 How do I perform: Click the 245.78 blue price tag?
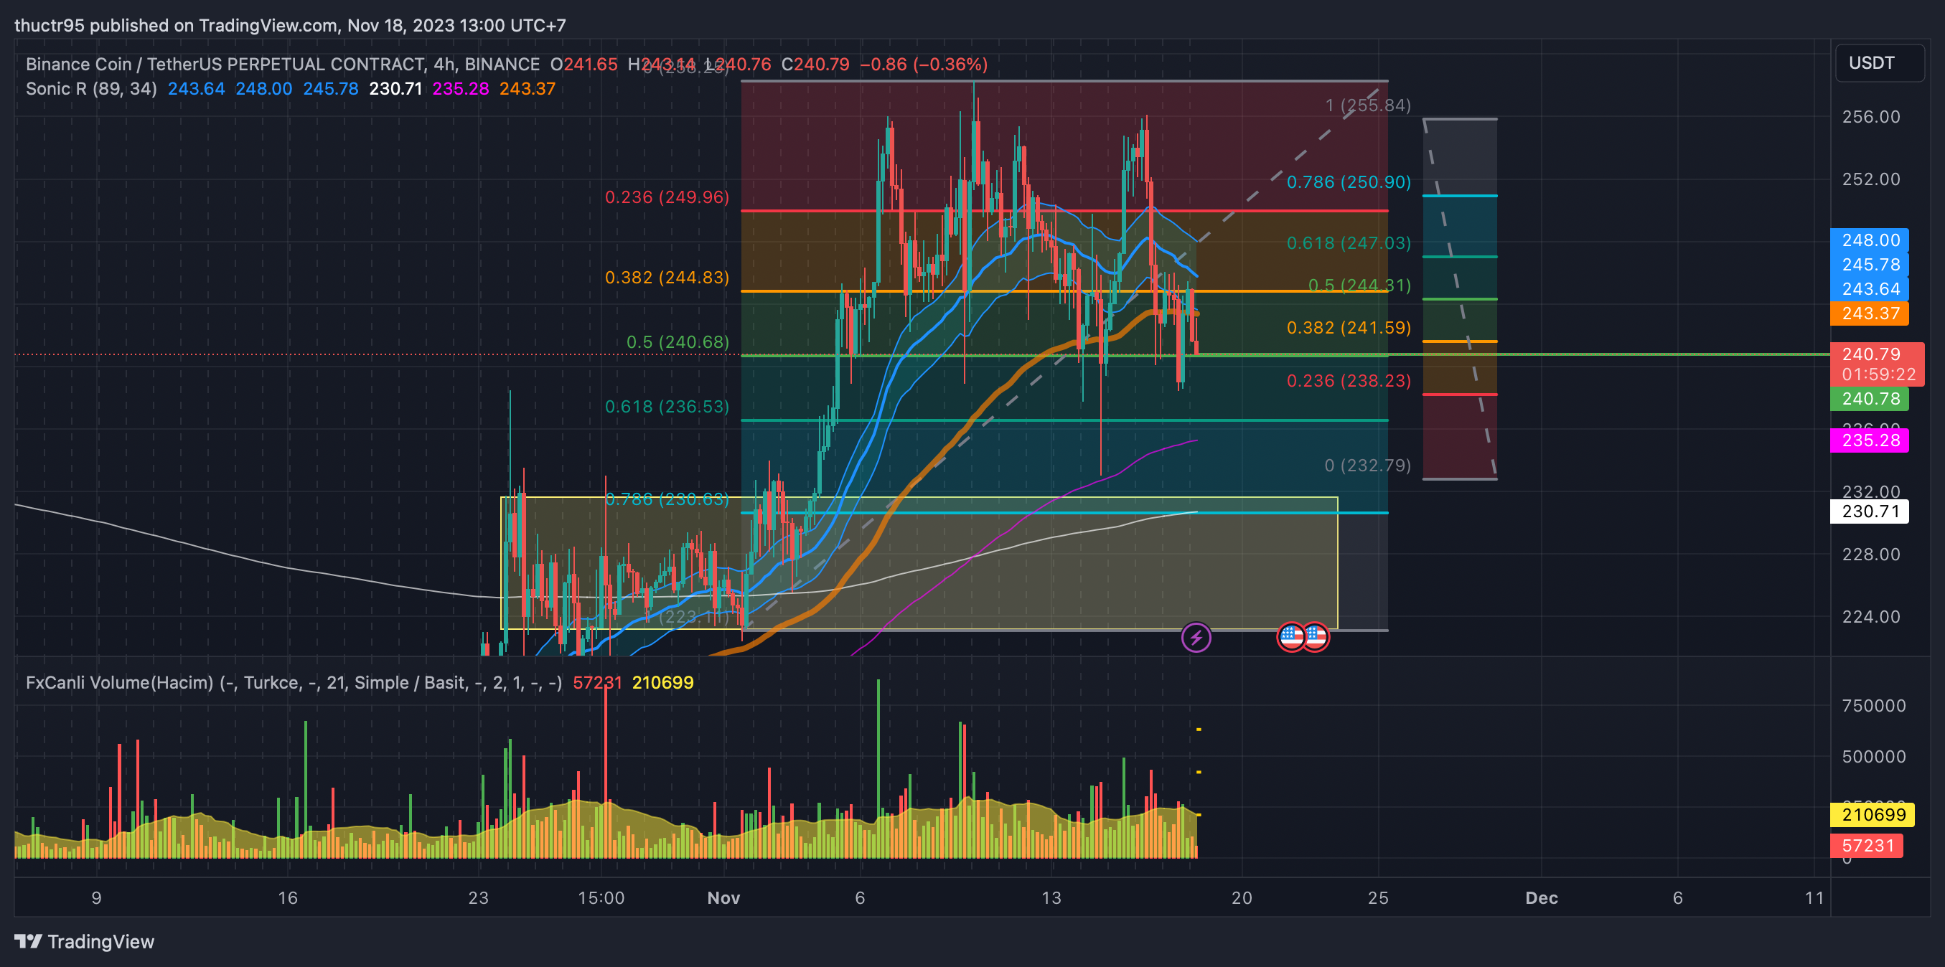click(x=1870, y=264)
